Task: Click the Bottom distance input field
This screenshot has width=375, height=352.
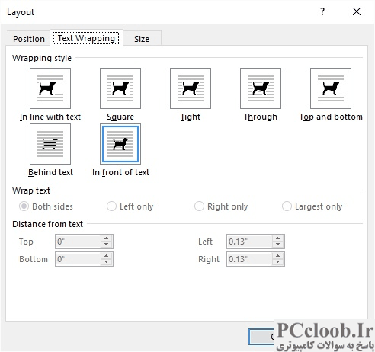Action: pos(78,259)
